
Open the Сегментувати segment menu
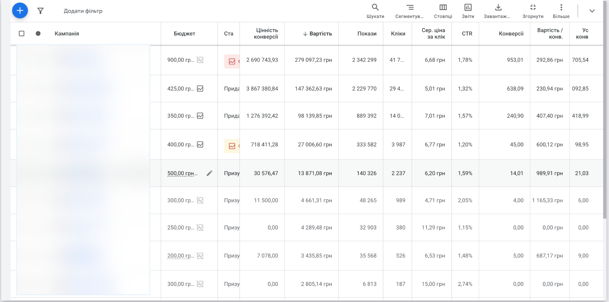click(409, 11)
